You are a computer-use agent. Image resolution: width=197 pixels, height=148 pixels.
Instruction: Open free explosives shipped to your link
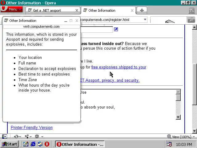click(119, 67)
